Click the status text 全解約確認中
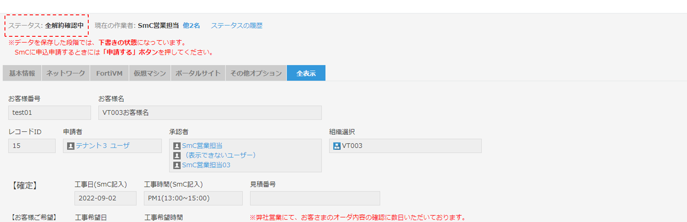Image resolution: width=687 pixels, height=222 pixels. point(64,26)
